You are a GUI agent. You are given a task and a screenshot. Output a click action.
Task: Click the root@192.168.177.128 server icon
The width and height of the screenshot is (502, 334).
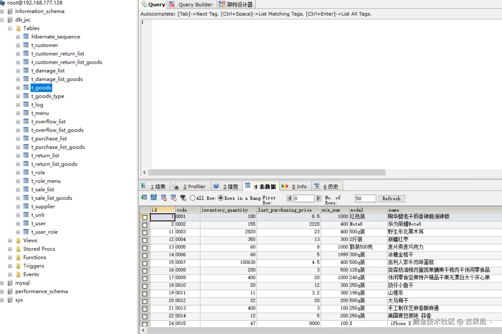[2, 3]
